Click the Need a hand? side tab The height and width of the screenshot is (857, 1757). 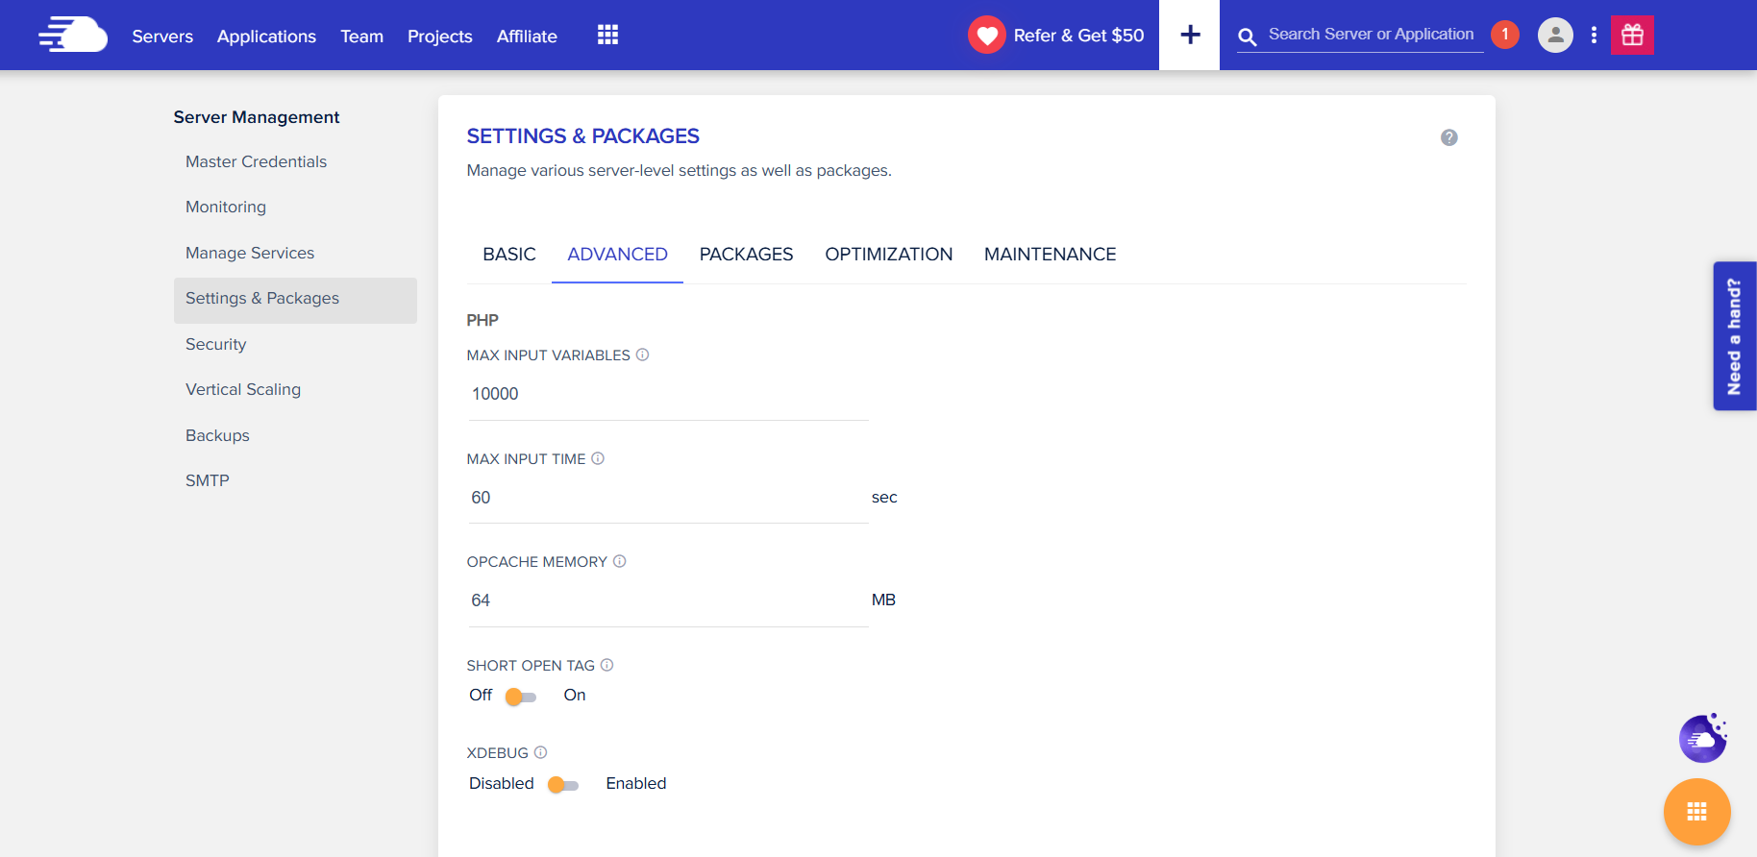[1734, 336]
